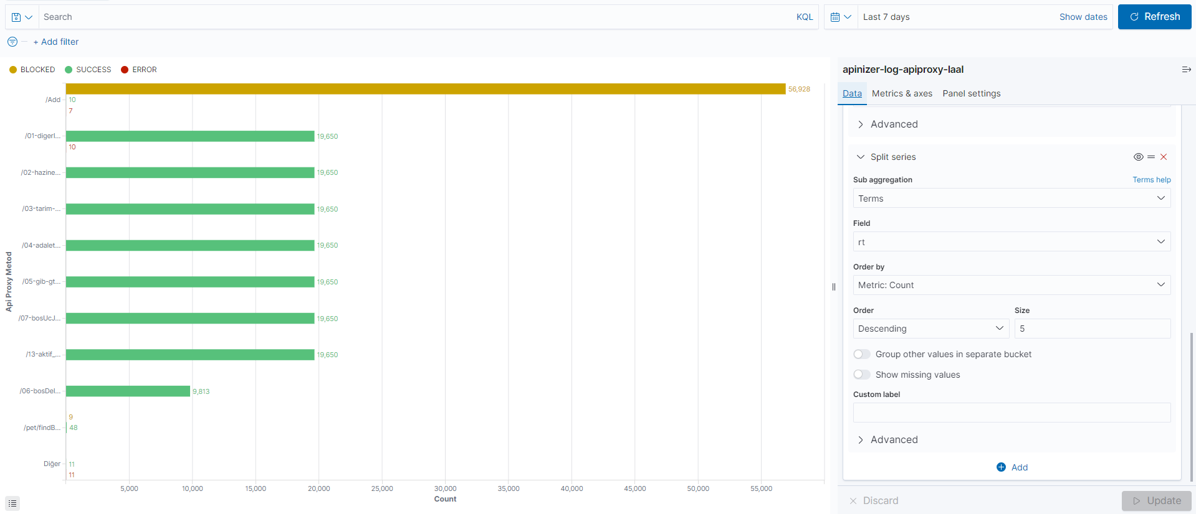
Task: Open the saved query menu icon
Action: tap(21, 17)
